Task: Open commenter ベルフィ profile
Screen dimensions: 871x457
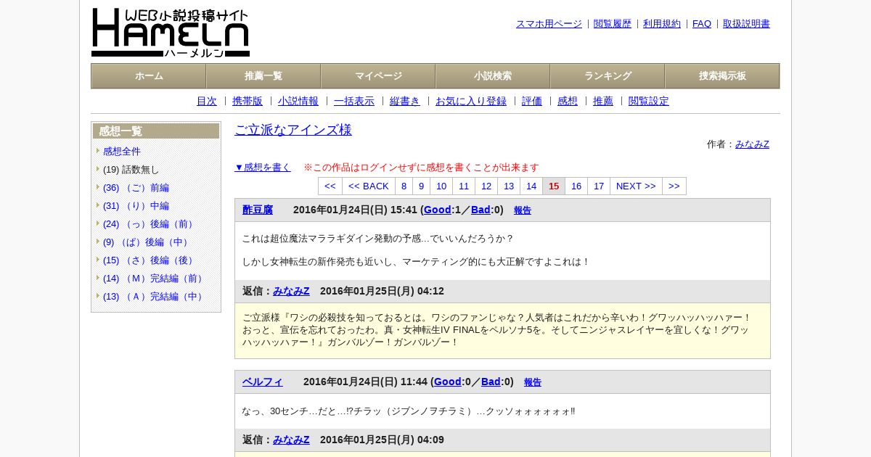Action: pyautogui.click(x=263, y=382)
